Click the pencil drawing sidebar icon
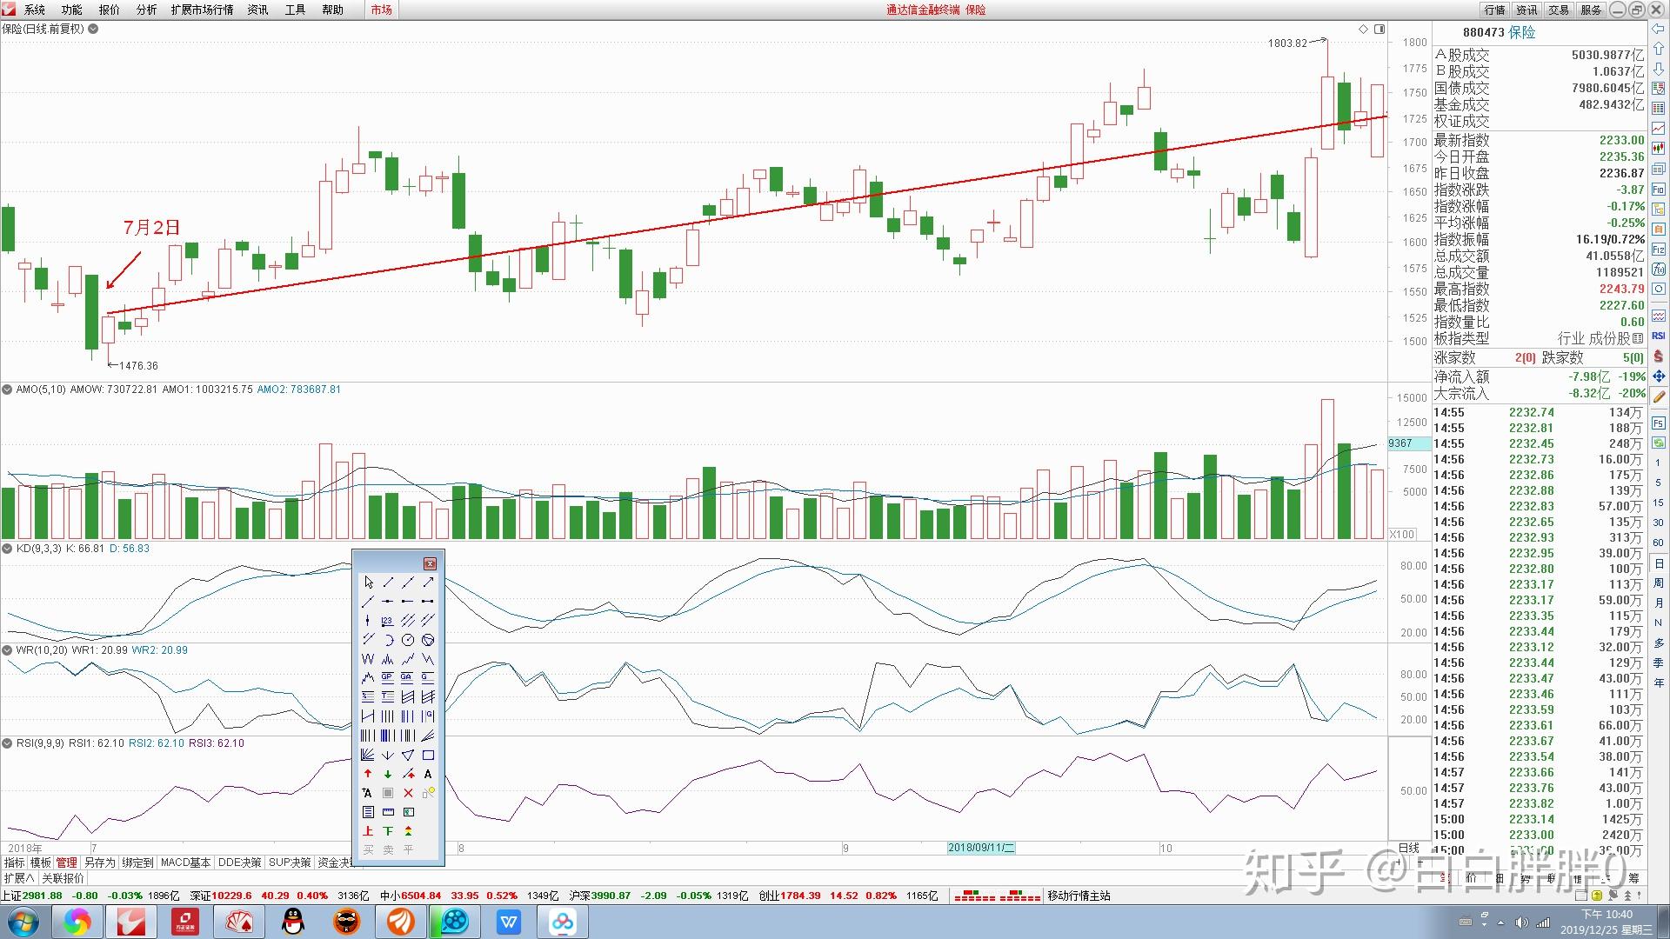 [x=1659, y=396]
